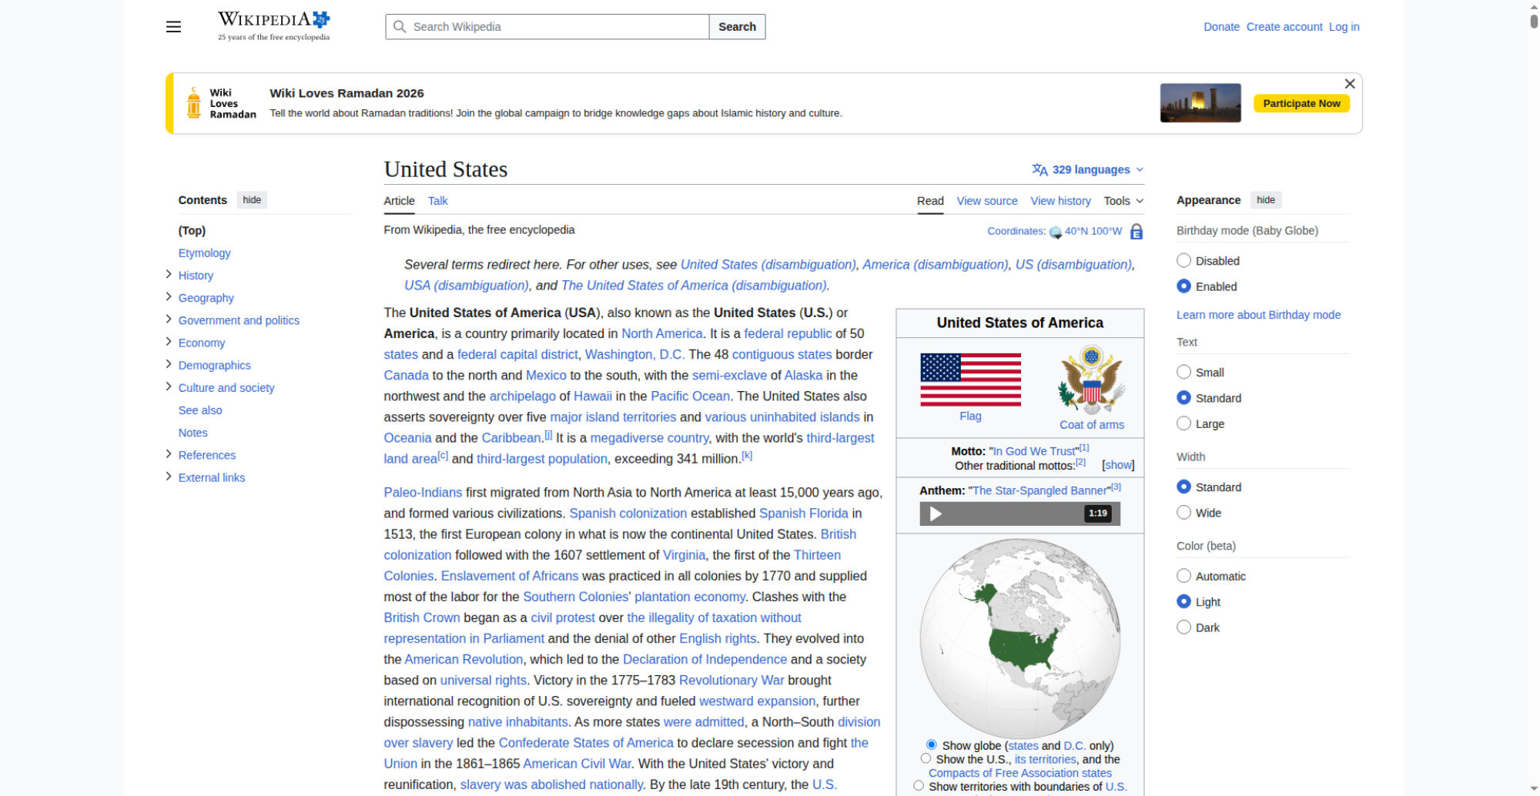Screen dimensions: 1540x796
Task: Click the coat of arms image
Action: 1091,380
